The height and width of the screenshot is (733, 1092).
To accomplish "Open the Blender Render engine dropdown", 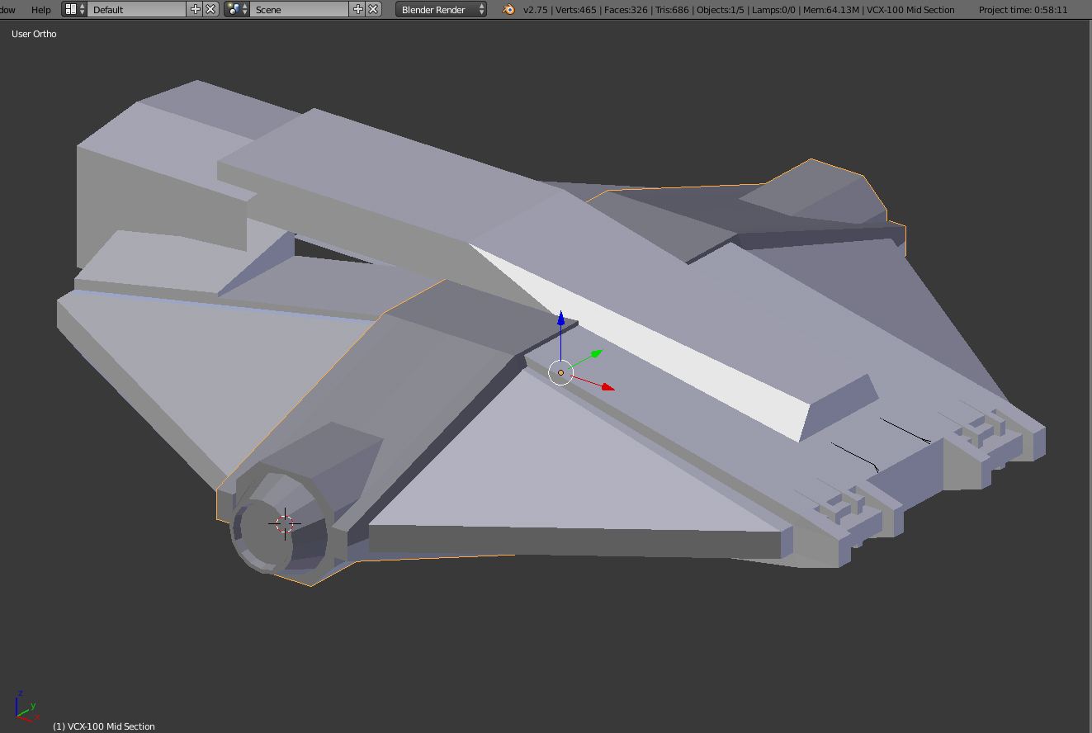I will pos(442,10).
